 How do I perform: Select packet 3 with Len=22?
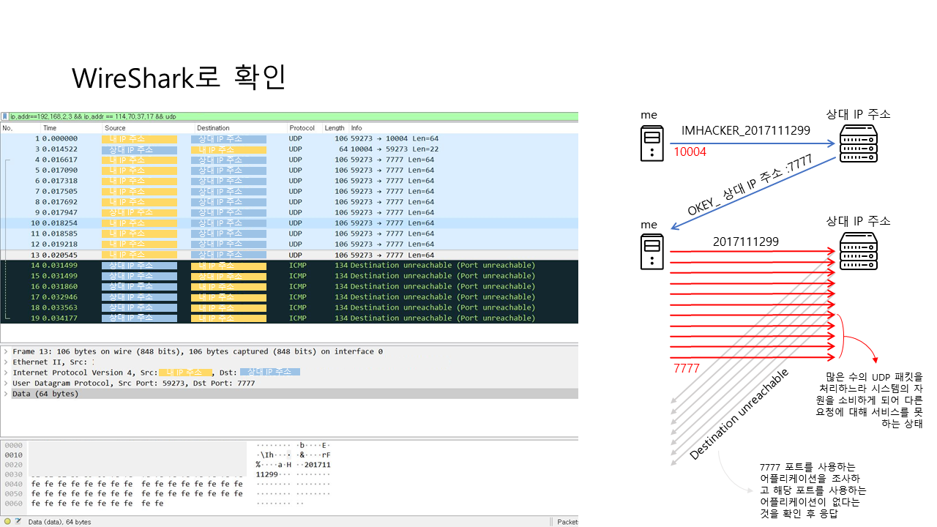[289, 149]
